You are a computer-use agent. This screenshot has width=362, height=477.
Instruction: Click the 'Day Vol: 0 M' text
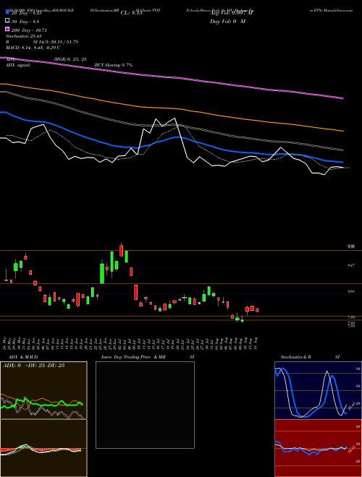tap(227, 21)
